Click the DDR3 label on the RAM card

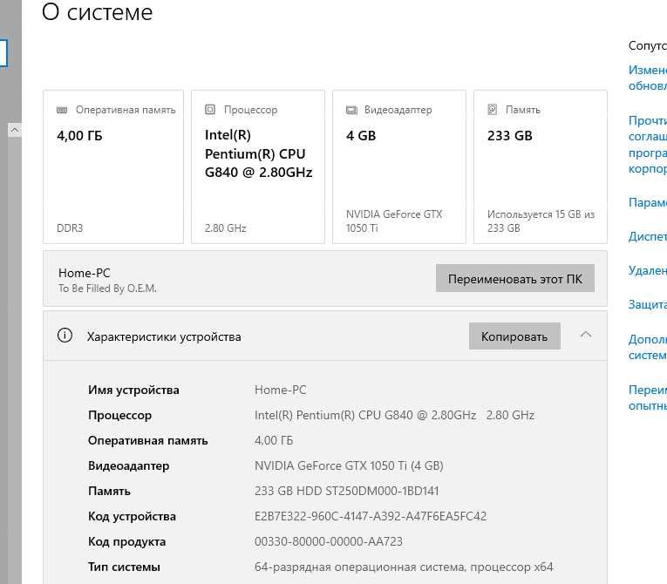coord(70,228)
